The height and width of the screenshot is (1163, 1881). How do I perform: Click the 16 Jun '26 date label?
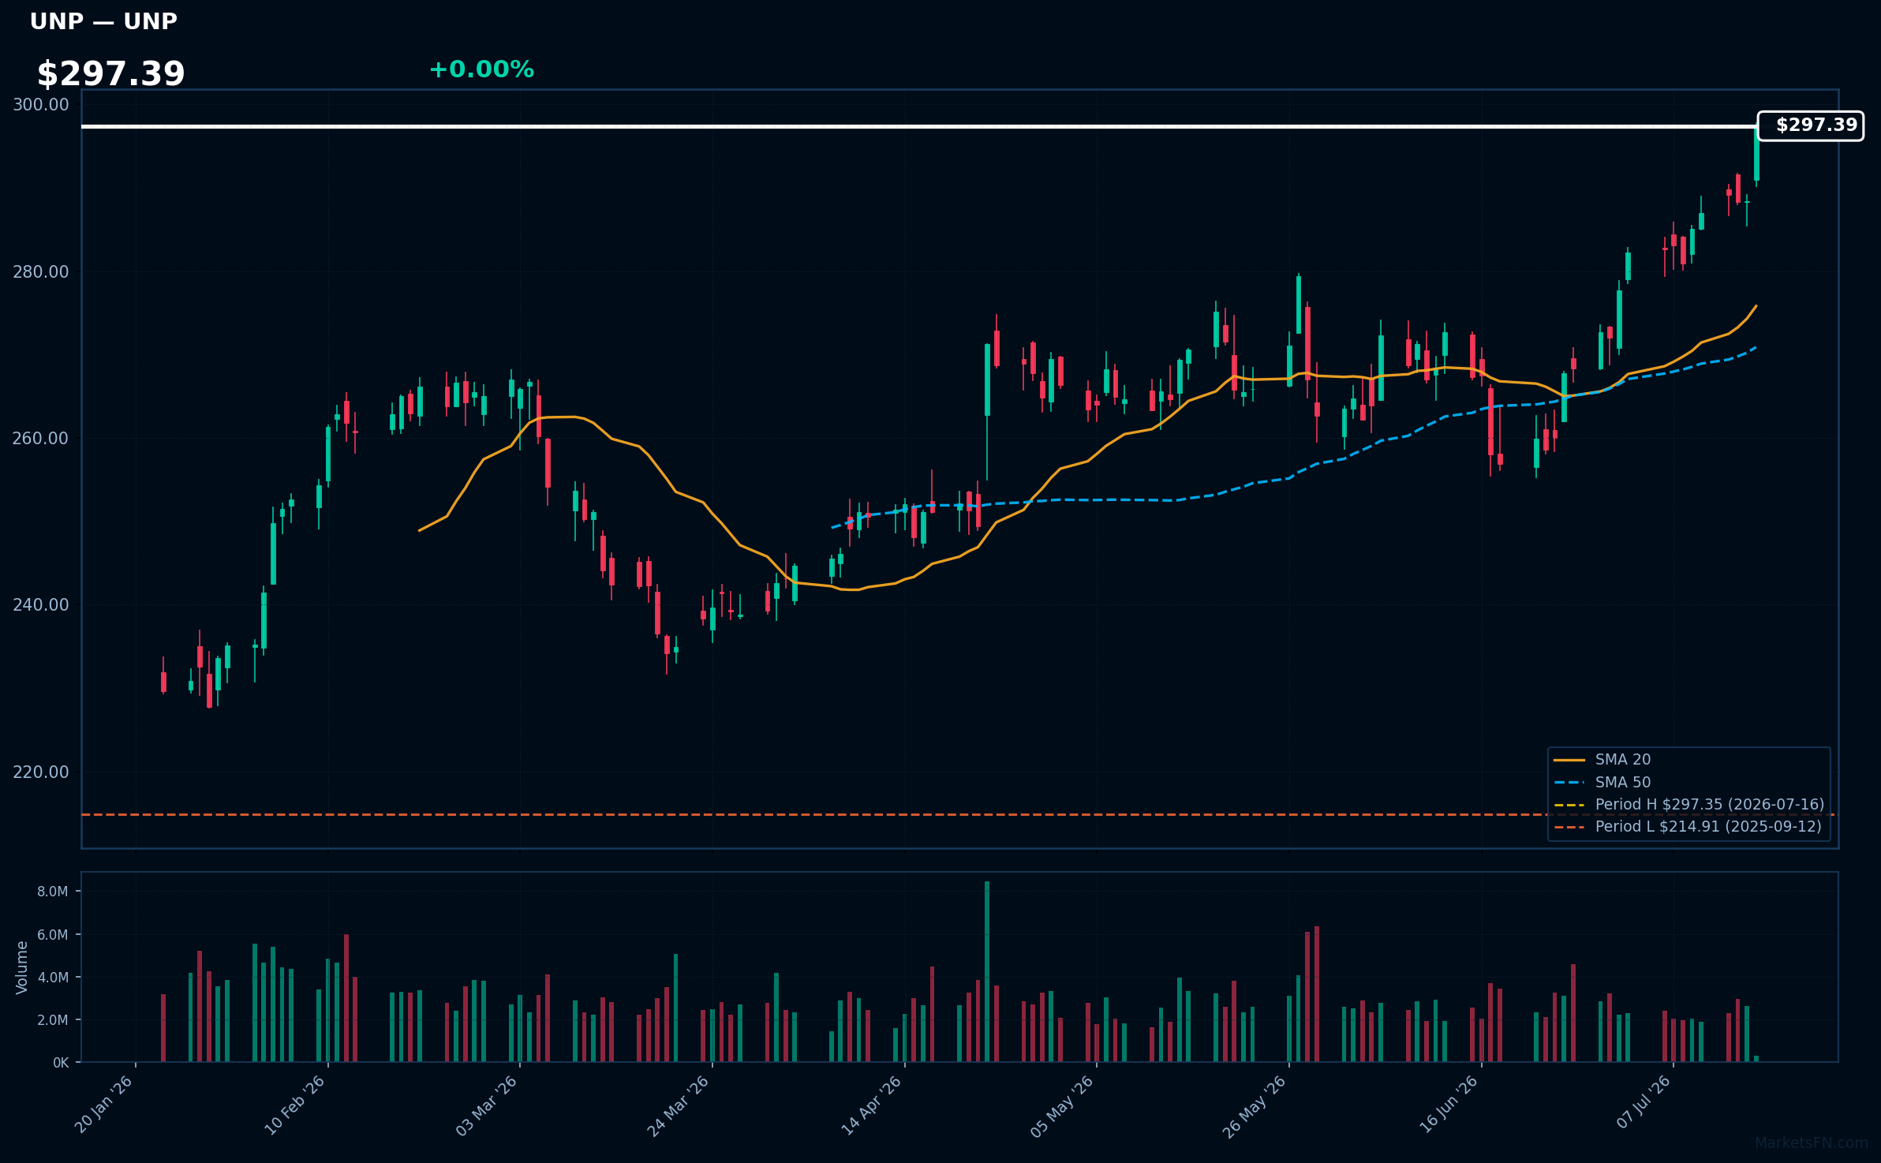pos(1449,1105)
